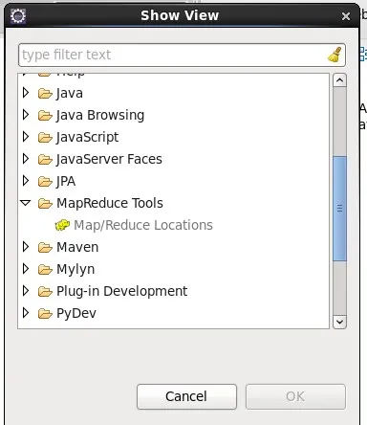Click the JPA folder icon
The width and height of the screenshot is (367, 425).
pos(45,181)
